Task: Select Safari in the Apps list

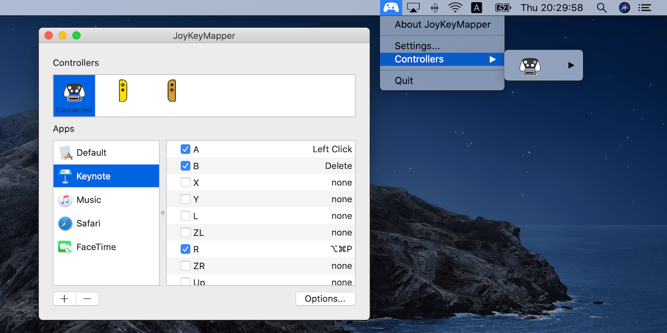Action: pos(106,223)
